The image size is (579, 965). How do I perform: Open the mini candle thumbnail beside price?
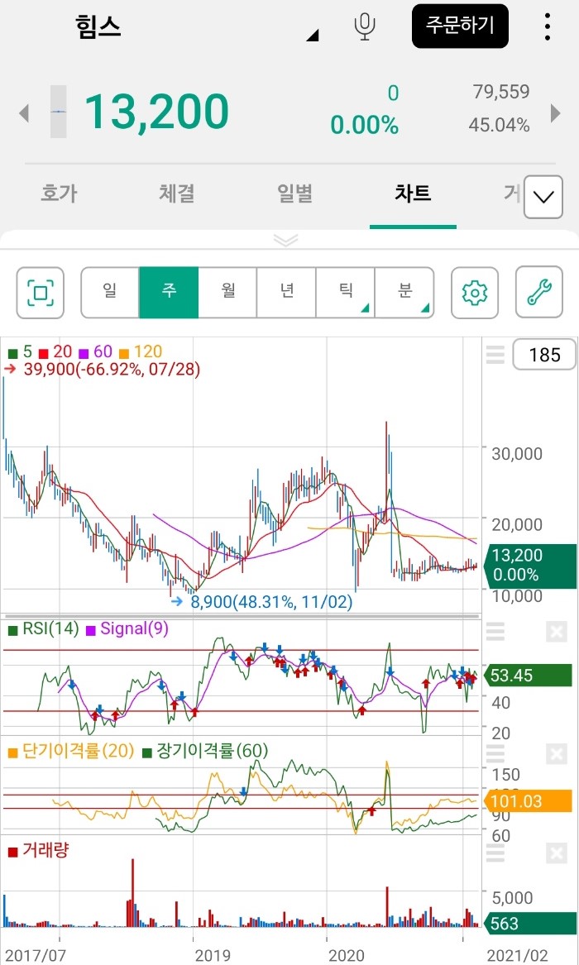tap(59, 112)
